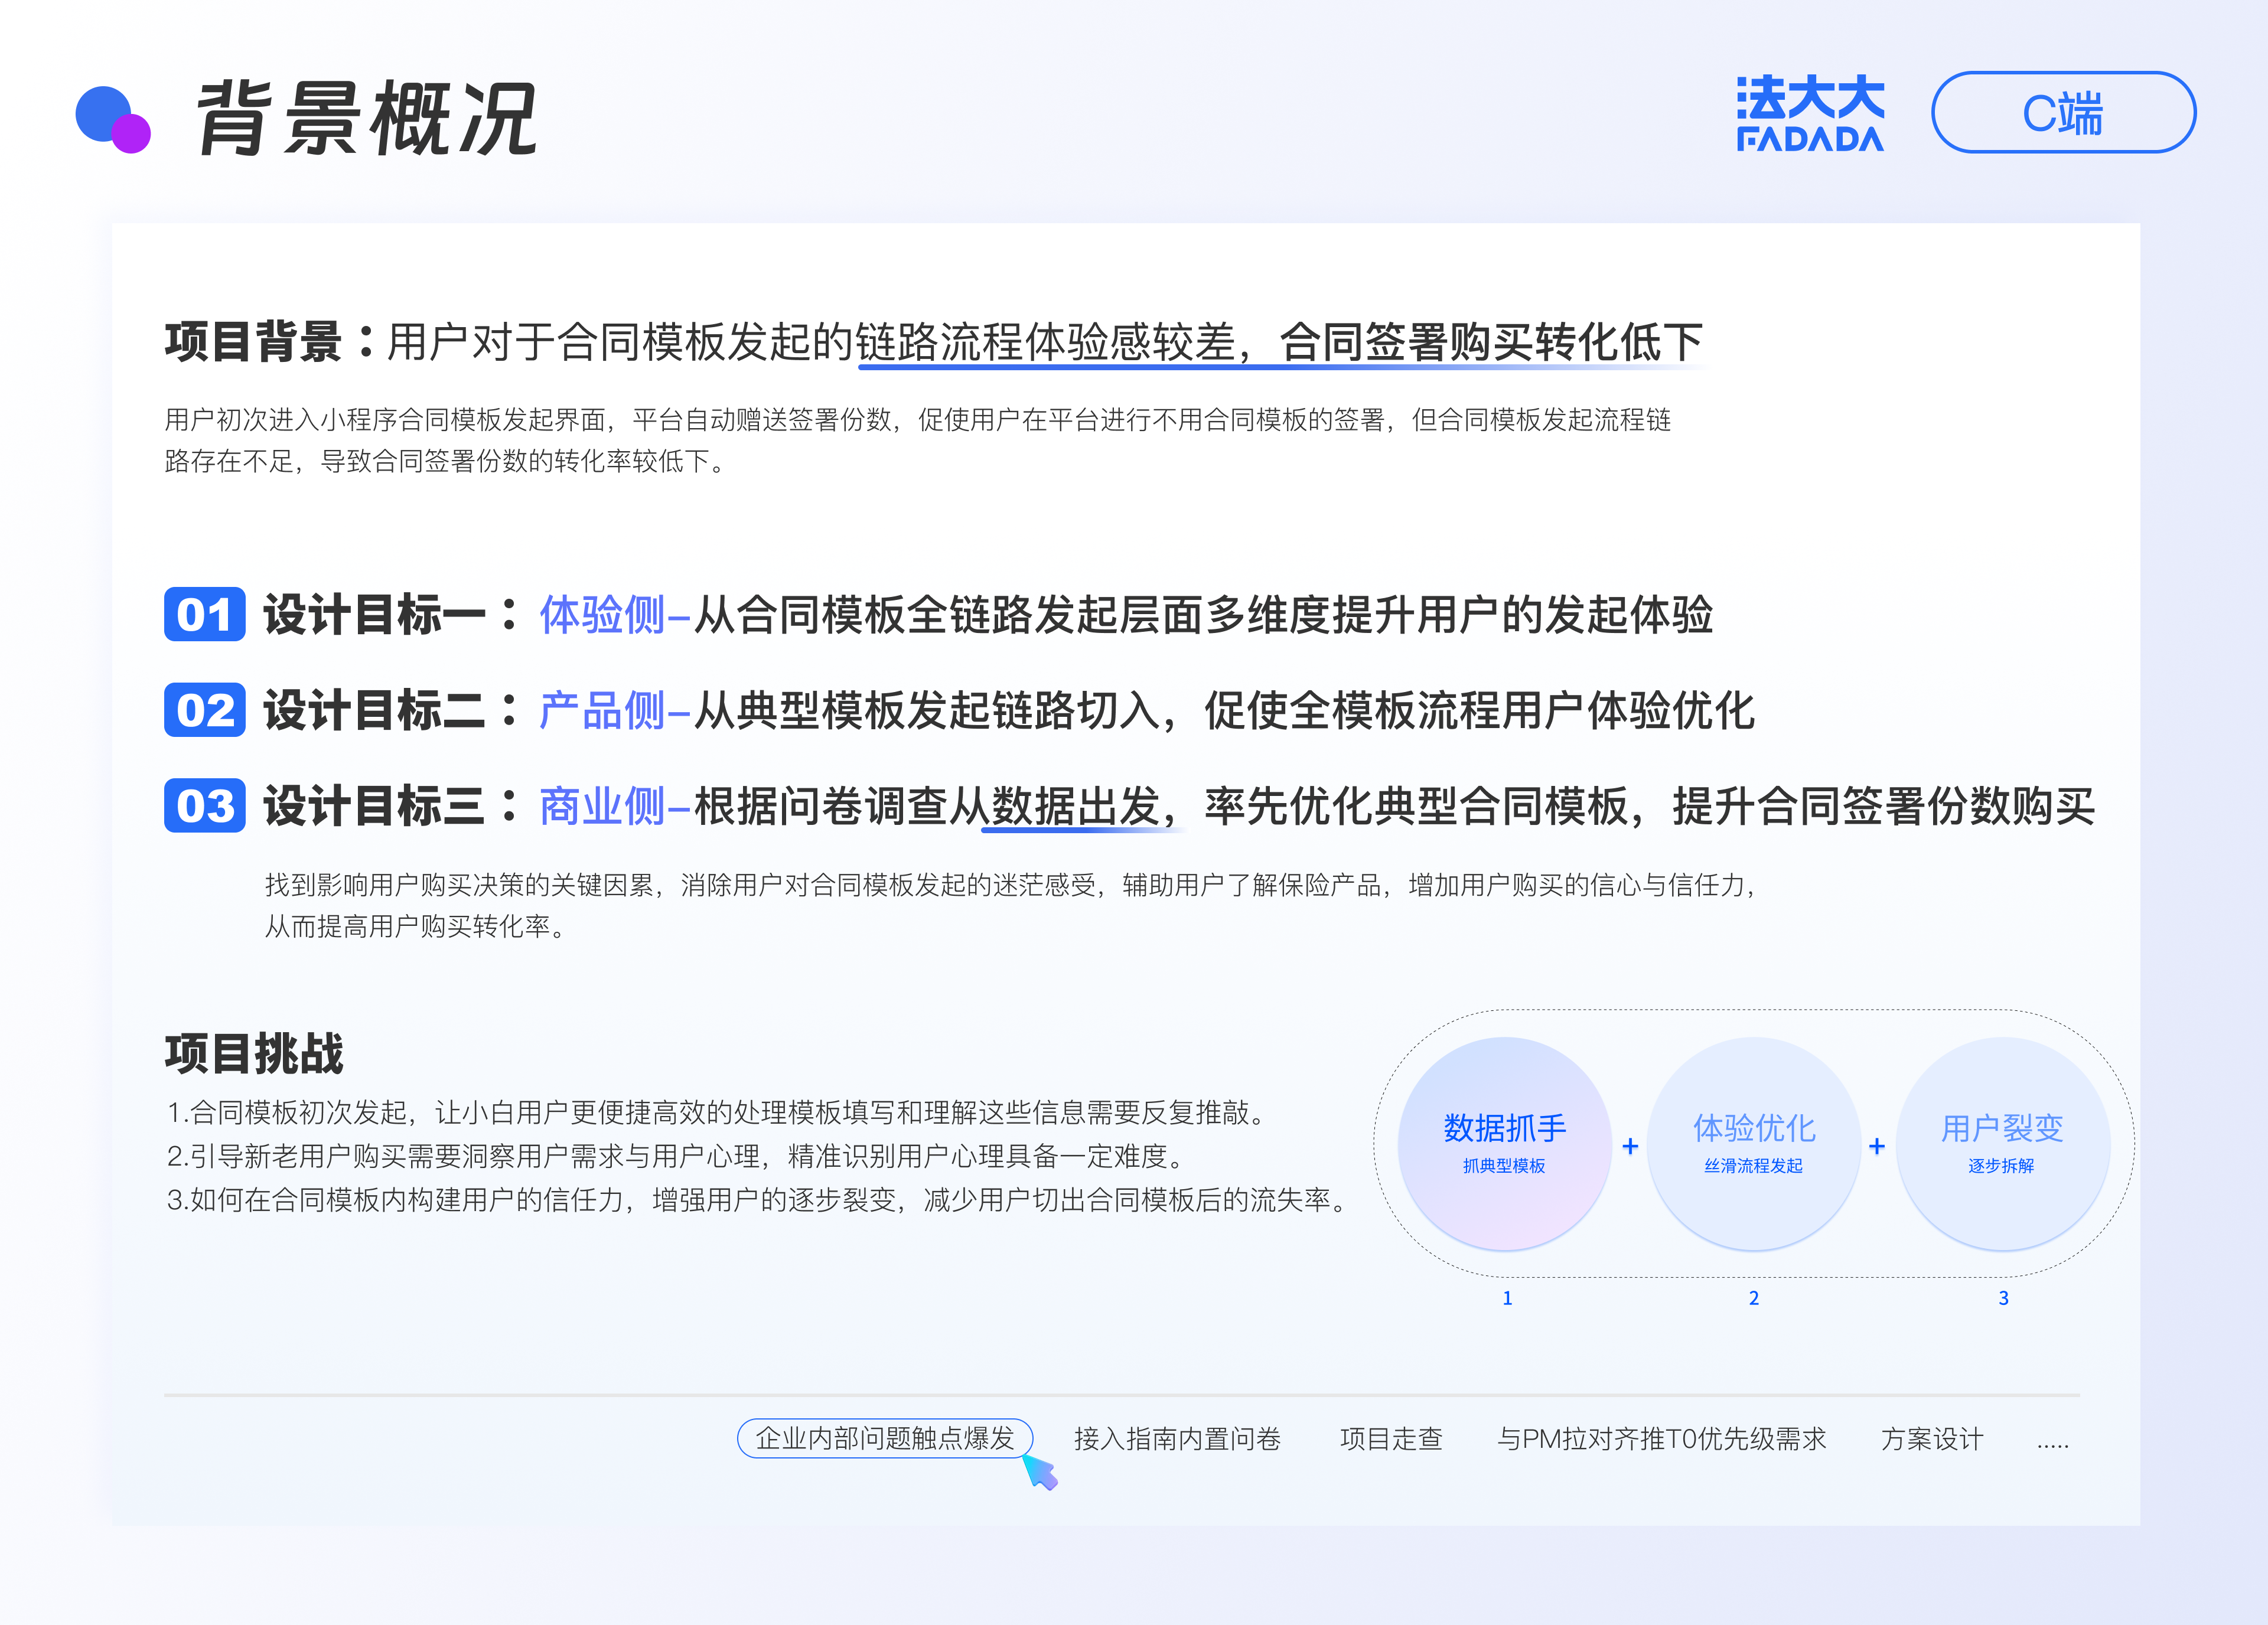2268x1625 pixels.
Task: Click number 1 under 数据抓手 circle
Action: pyautogui.click(x=1507, y=1298)
